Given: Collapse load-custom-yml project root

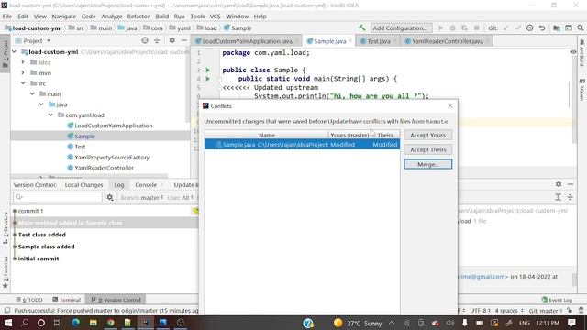Looking at the screenshot, I should [x=15, y=52].
